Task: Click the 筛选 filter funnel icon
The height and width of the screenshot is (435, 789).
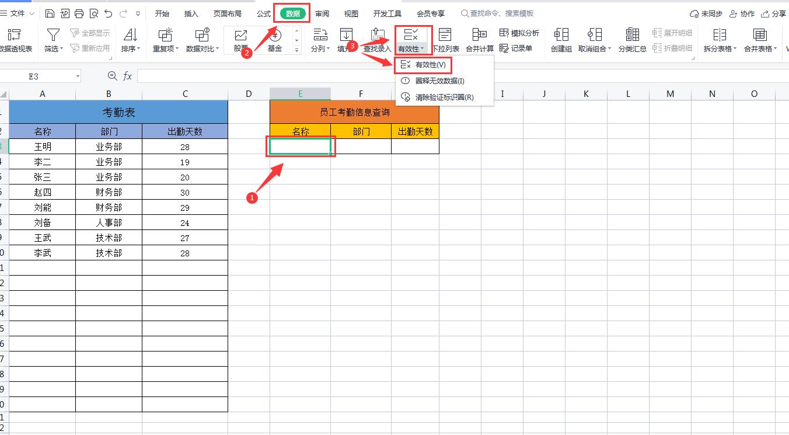Action: 53,35
